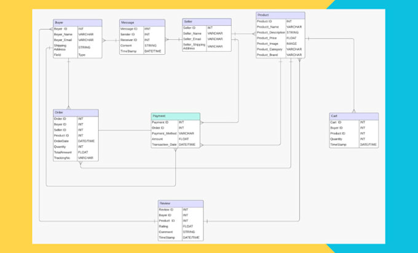Screen dimensions: 418x253
Task: Select the Message table header
Action: click(x=142, y=23)
